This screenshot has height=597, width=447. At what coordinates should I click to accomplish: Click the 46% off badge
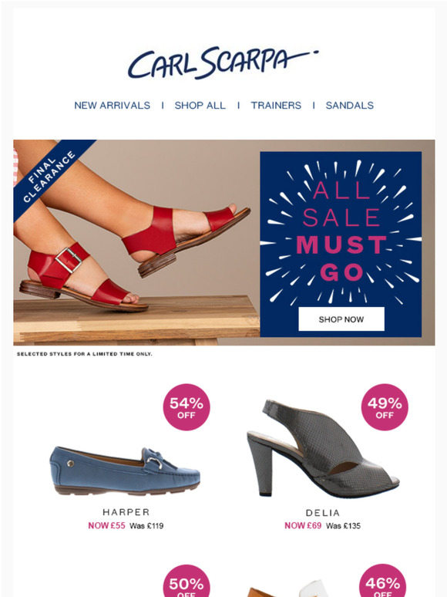383,581
